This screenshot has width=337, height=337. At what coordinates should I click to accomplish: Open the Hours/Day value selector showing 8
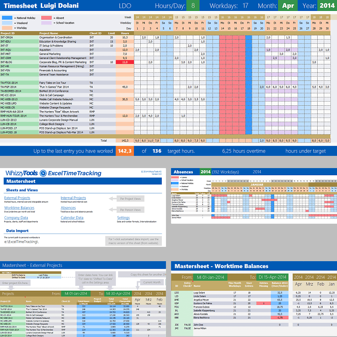[x=194, y=6]
